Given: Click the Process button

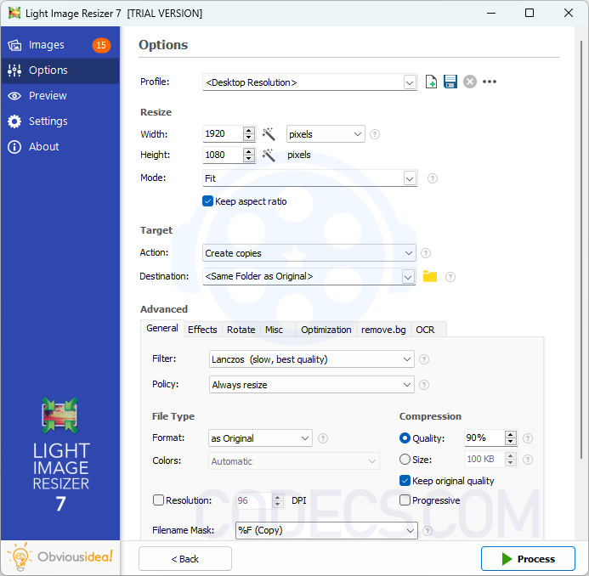Looking at the screenshot, I should [528, 559].
